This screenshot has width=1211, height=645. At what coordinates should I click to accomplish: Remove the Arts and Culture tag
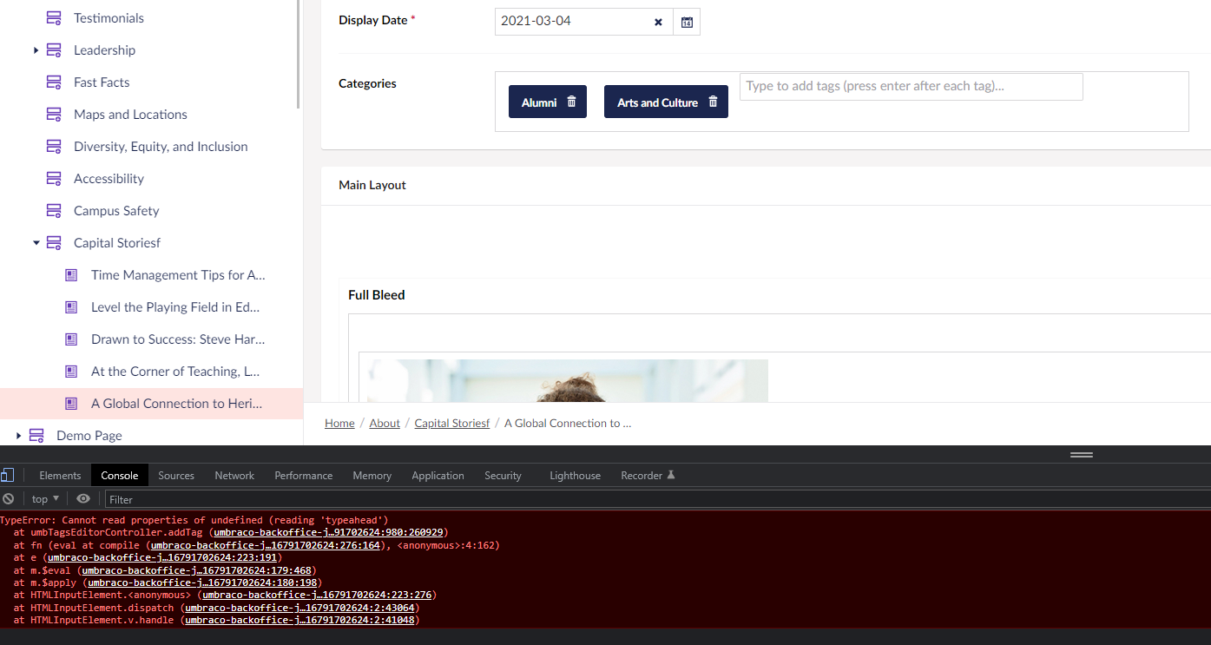pyautogui.click(x=713, y=101)
